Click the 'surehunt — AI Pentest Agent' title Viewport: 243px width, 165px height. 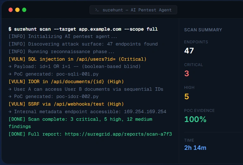(x=137, y=10)
